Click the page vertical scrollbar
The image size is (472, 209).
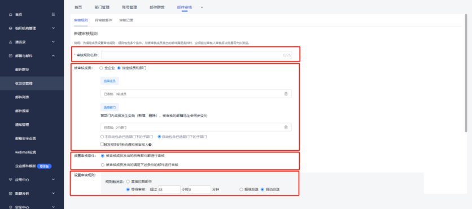(466, 74)
